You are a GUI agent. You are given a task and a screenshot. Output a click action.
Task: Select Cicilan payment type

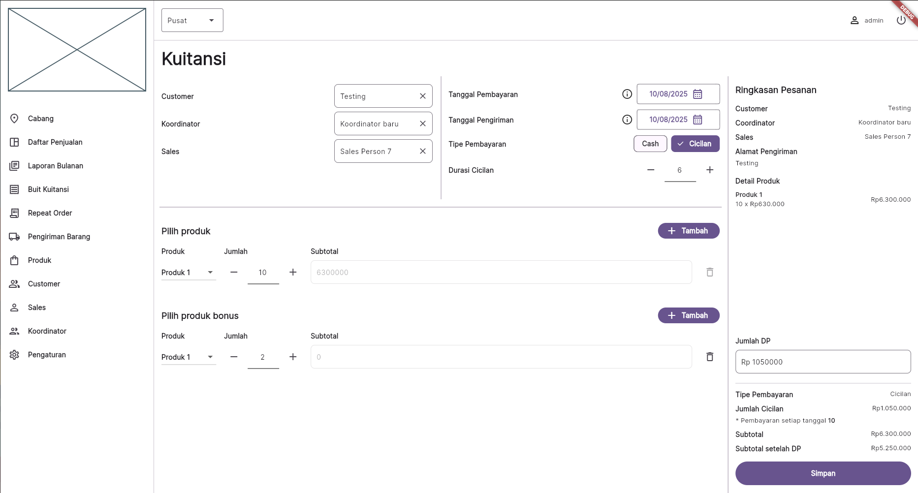695,143
